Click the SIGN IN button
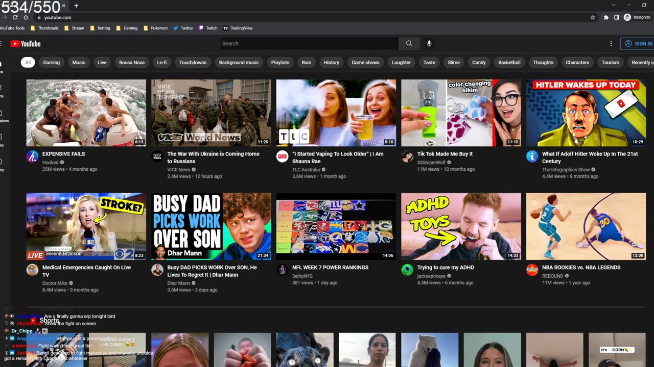 click(638, 44)
